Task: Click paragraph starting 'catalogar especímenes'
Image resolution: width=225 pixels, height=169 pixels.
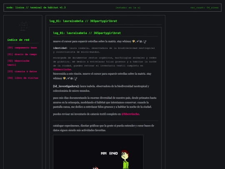Action: point(104,128)
